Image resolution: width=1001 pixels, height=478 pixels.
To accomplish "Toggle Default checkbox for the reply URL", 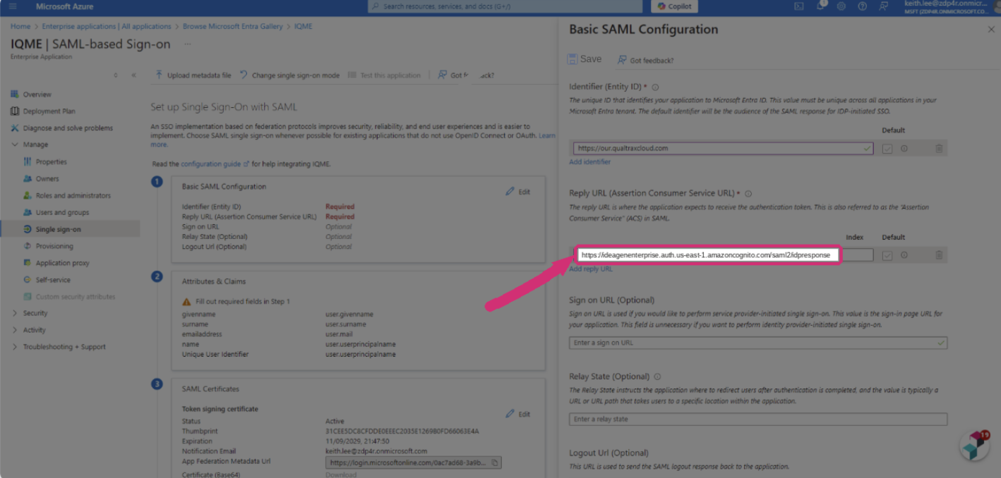I will click(x=887, y=255).
